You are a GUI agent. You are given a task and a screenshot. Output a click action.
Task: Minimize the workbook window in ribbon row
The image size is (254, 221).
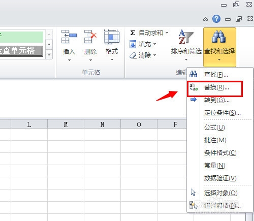[228, 19]
